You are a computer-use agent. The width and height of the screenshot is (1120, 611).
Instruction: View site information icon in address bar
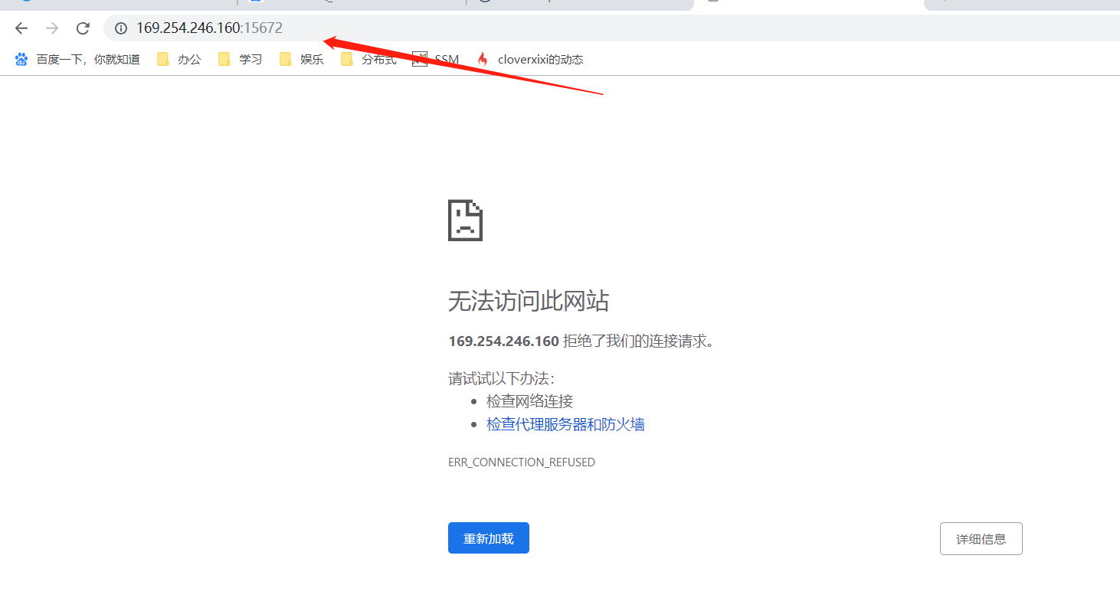(x=120, y=28)
